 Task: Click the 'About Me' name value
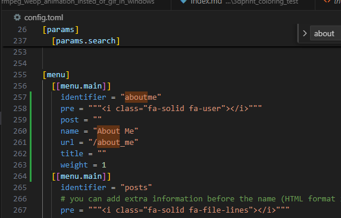pos(115,131)
